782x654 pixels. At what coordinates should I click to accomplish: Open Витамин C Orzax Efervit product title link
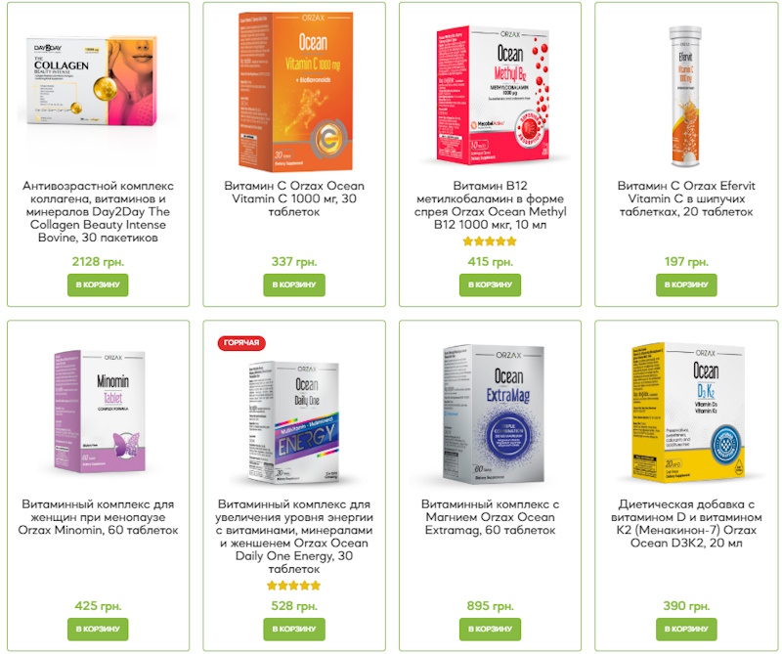click(x=686, y=198)
